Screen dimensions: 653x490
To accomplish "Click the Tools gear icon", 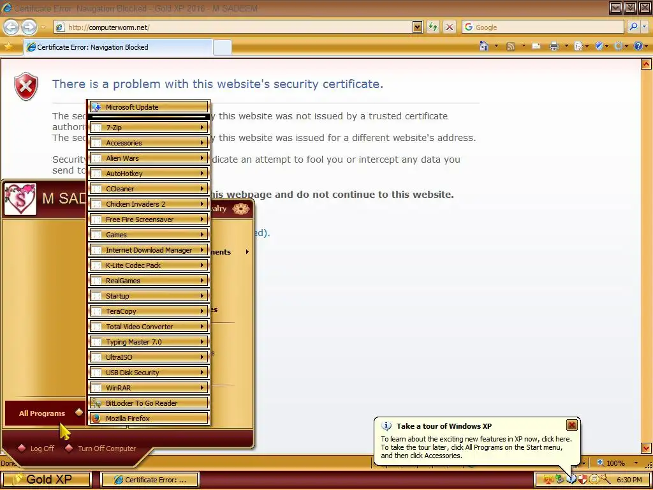I will (619, 46).
